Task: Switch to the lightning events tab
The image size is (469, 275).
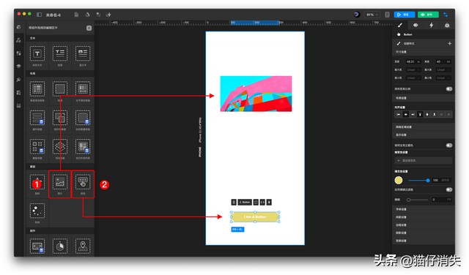Action: click(431, 25)
